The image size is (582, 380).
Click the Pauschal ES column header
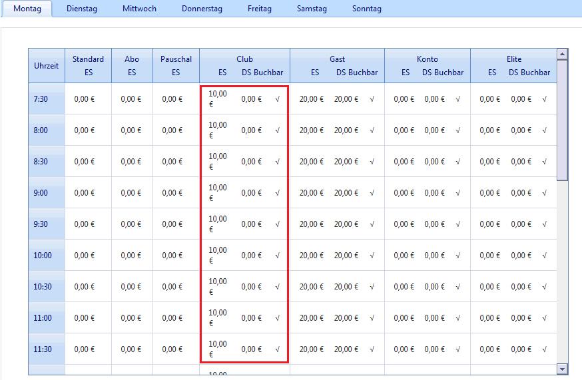[x=176, y=66]
